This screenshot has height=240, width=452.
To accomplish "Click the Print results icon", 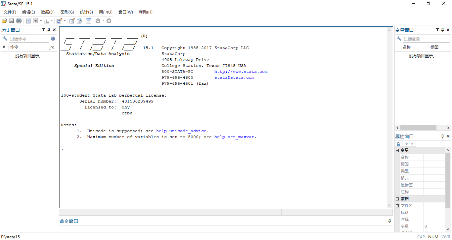I will (x=19, y=21).
